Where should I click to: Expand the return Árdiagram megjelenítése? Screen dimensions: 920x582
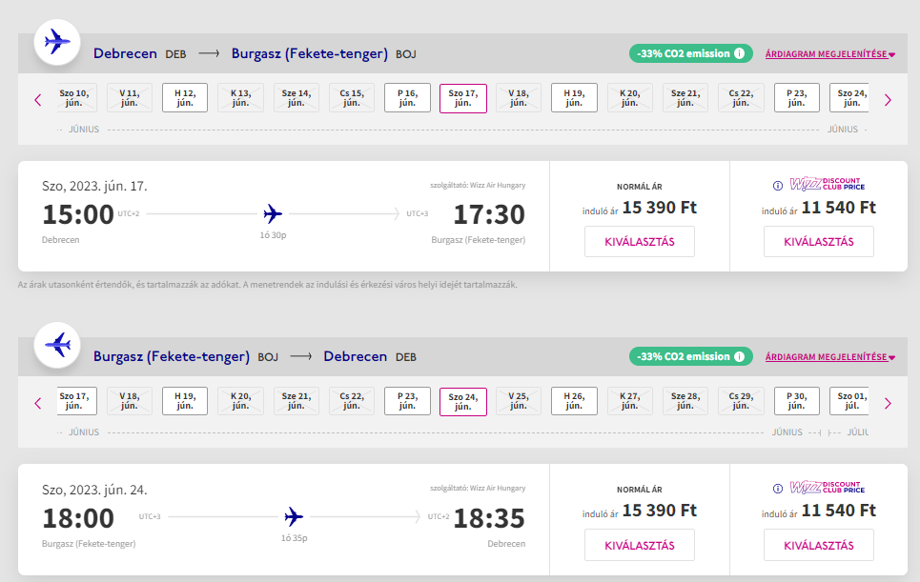(x=829, y=357)
